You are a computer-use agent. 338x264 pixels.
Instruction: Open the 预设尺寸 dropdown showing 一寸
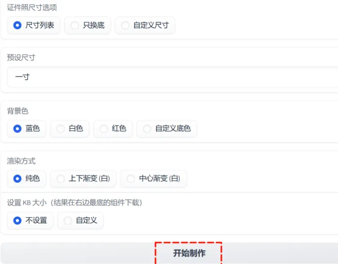pos(172,77)
